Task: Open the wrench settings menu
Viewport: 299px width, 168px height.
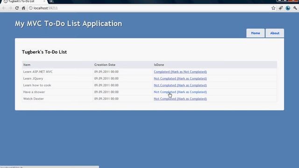Action: coord(295,8)
